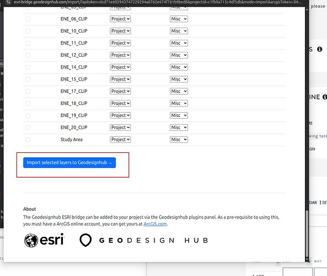Select the Study Area layer checkbox
The image size is (327, 276).
click(x=28, y=140)
